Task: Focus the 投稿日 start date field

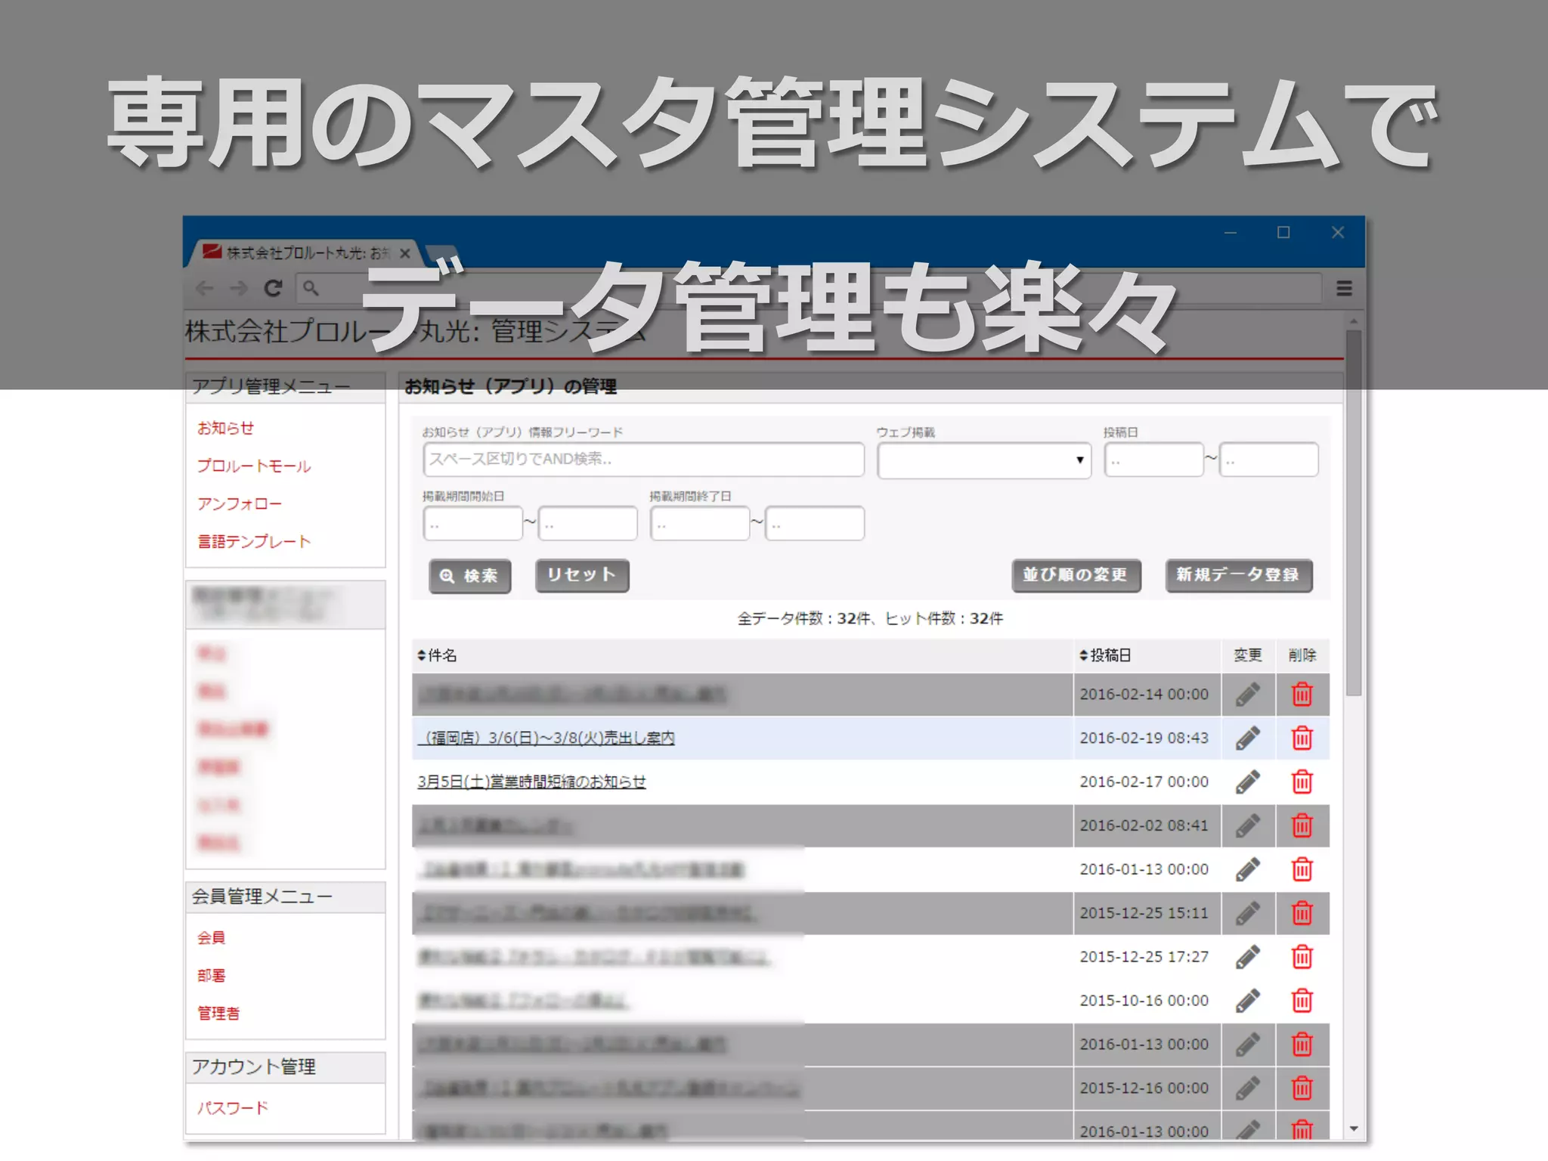Action: point(1153,460)
